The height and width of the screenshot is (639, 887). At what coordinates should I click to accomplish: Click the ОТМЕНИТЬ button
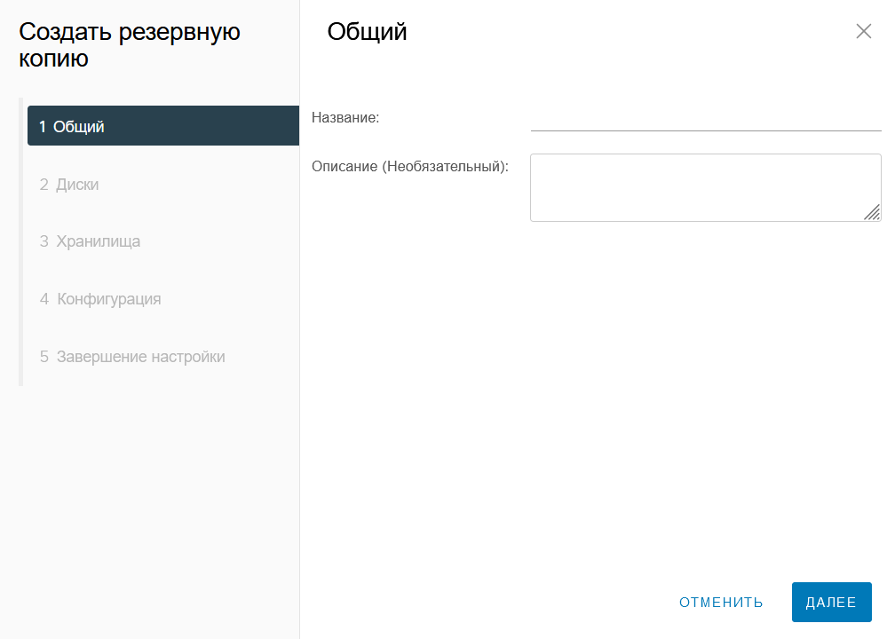click(x=721, y=603)
